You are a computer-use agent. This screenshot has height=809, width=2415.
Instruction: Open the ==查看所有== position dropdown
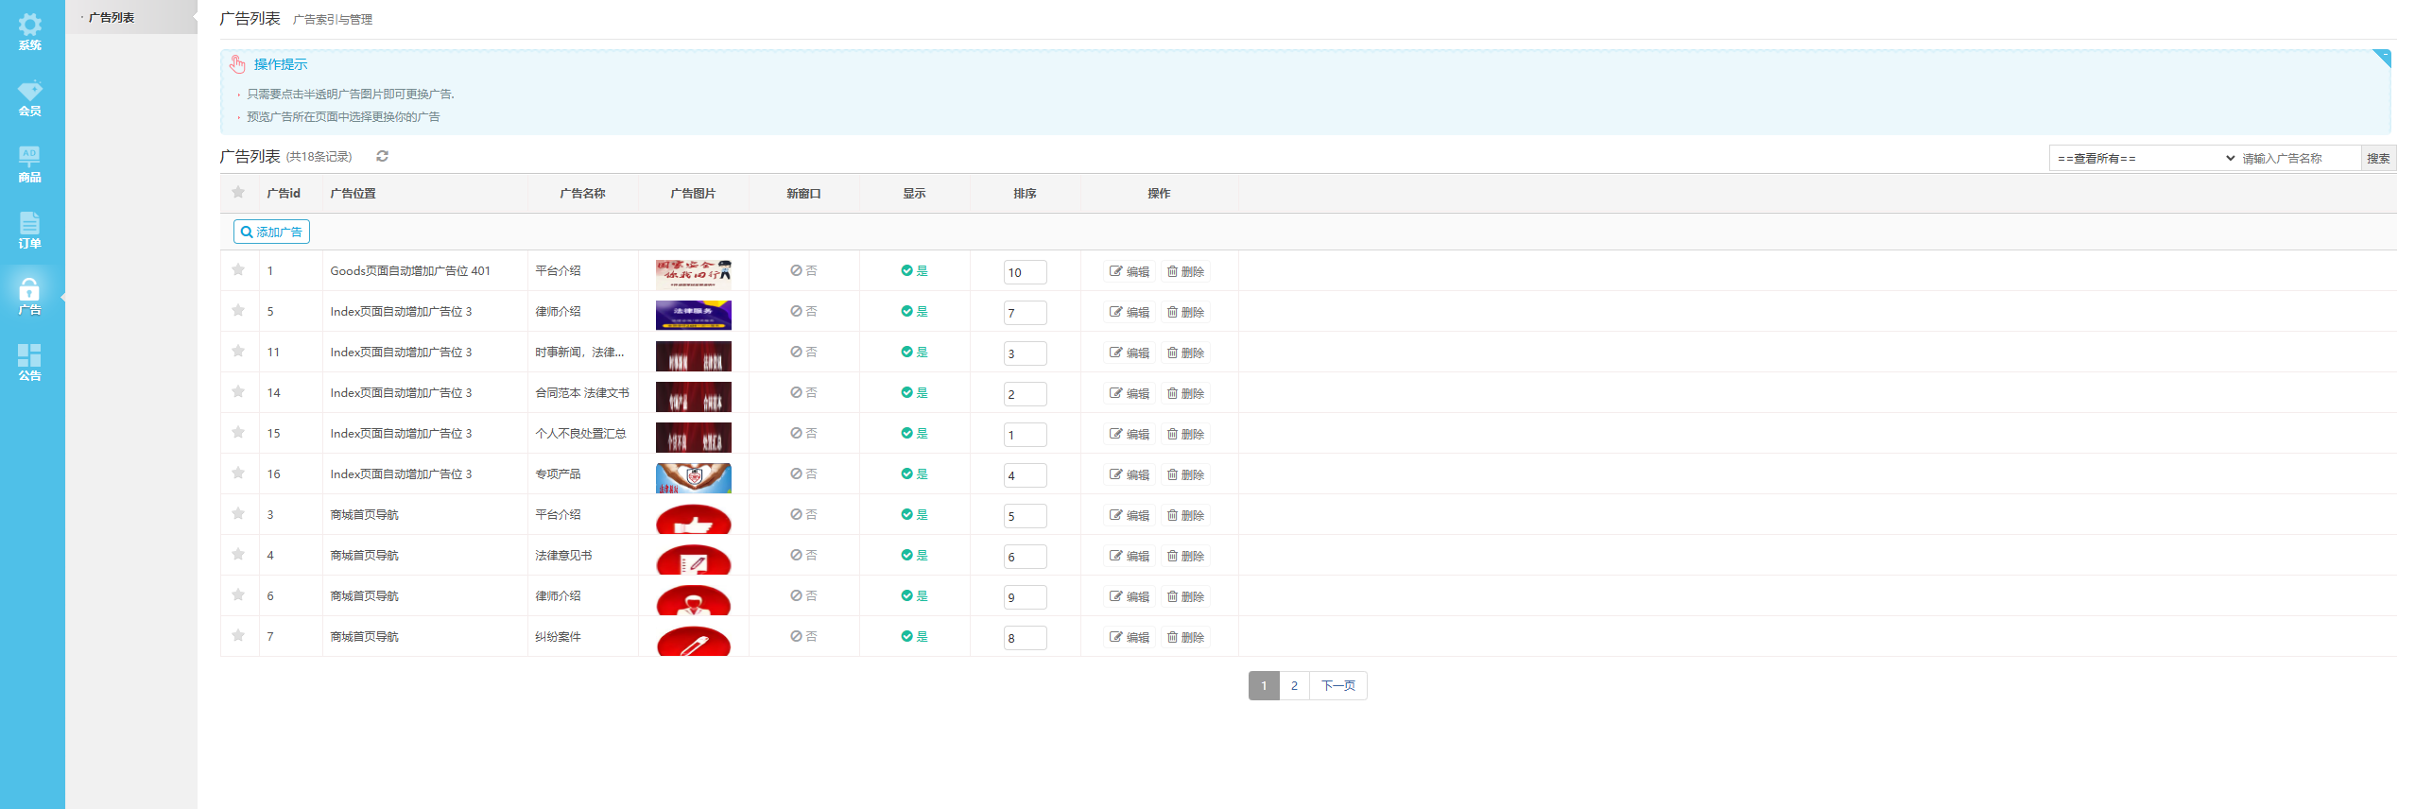pyautogui.click(x=2144, y=159)
